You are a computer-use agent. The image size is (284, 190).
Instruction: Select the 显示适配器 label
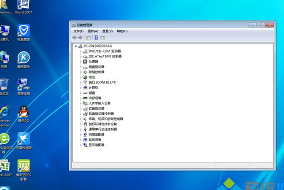pyautogui.click(x=96, y=145)
